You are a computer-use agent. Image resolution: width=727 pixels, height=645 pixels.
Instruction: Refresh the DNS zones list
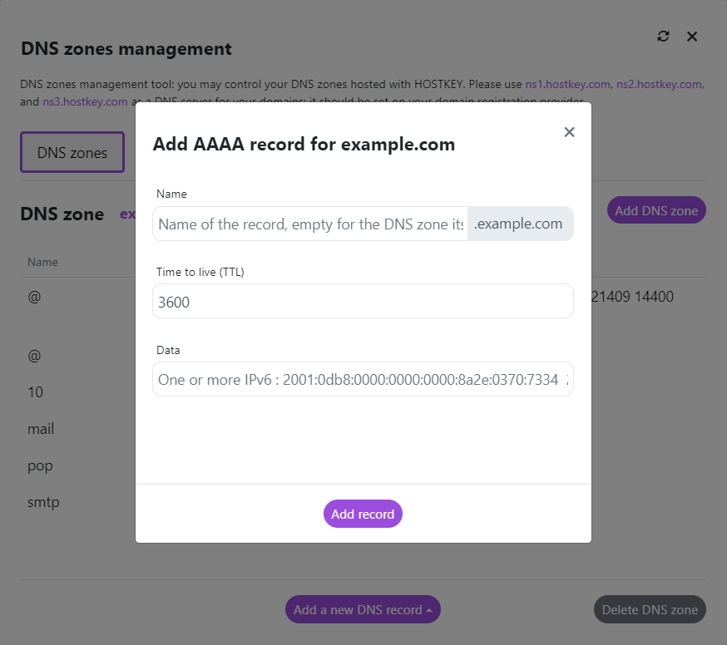pyautogui.click(x=663, y=37)
